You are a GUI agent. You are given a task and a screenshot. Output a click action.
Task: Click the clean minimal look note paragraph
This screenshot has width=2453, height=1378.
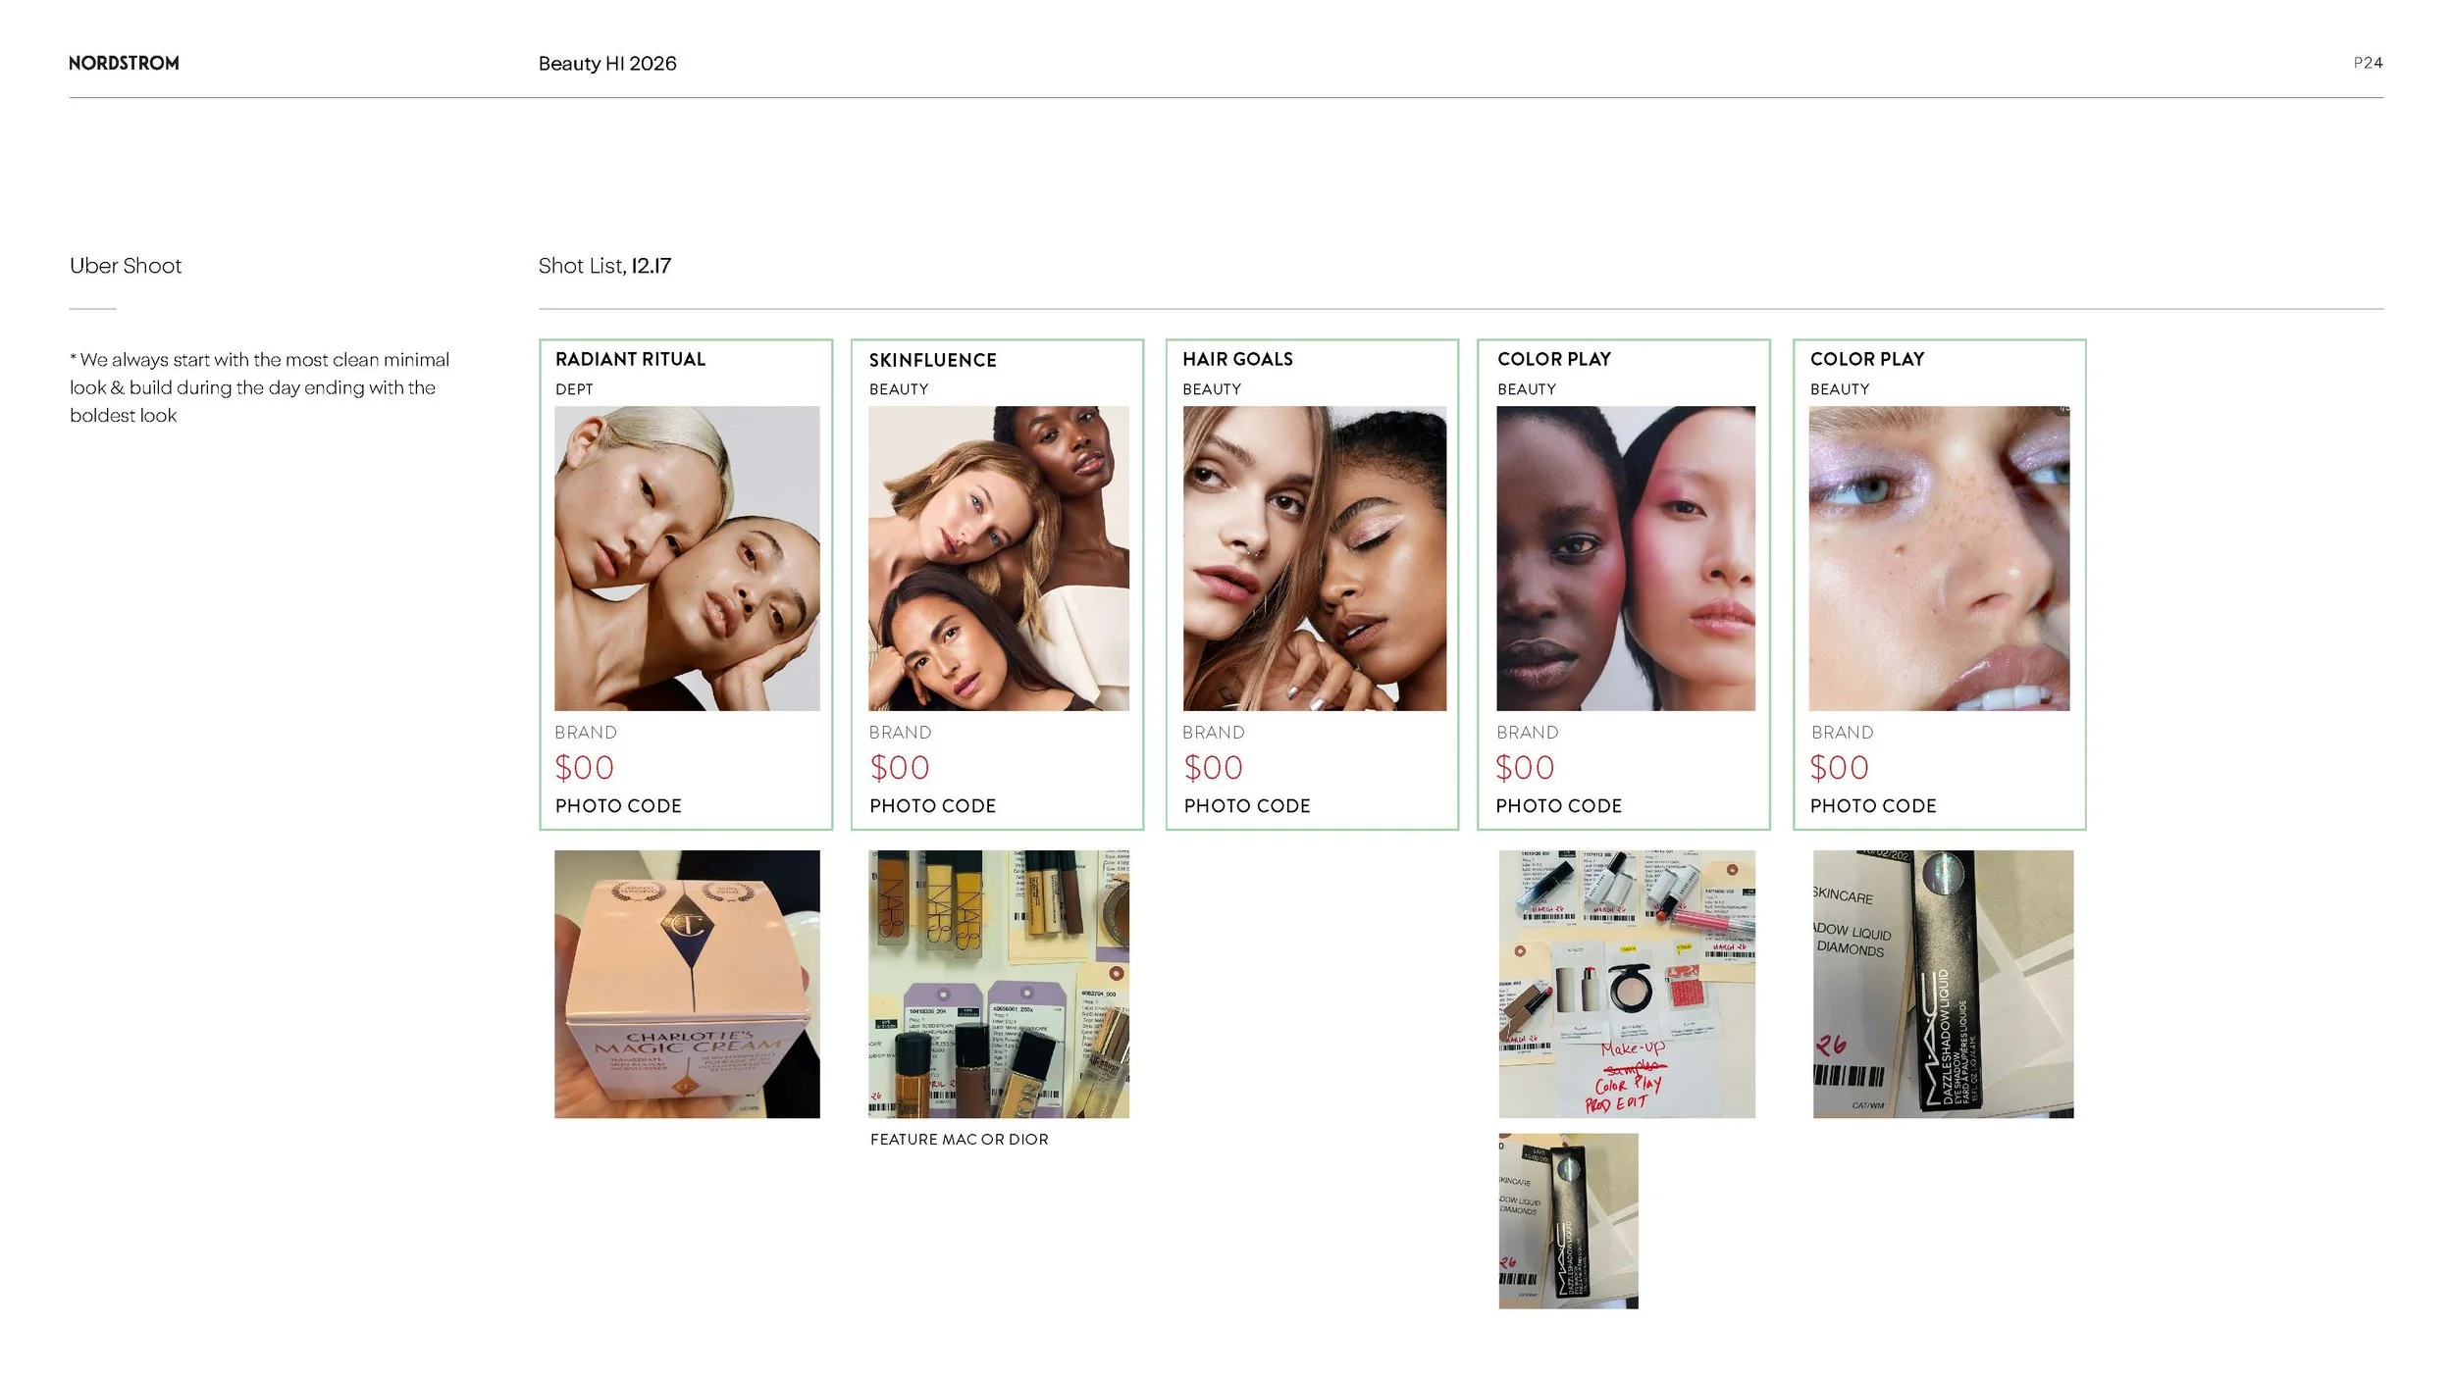click(x=259, y=387)
